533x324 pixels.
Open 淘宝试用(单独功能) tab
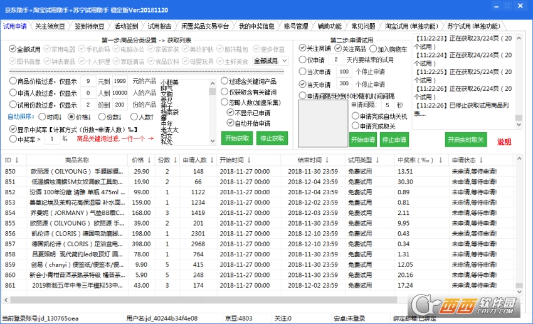coord(411,26)
